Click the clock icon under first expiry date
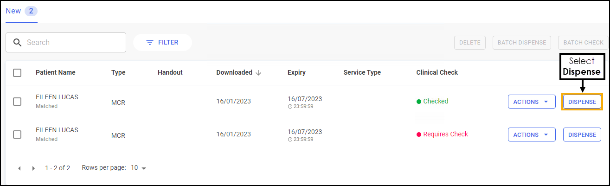This screenshot has width=610, height=186. coord(290,106)
